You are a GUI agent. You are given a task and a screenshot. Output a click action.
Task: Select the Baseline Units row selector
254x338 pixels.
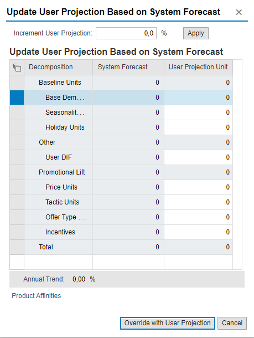[x=17, y=83]
